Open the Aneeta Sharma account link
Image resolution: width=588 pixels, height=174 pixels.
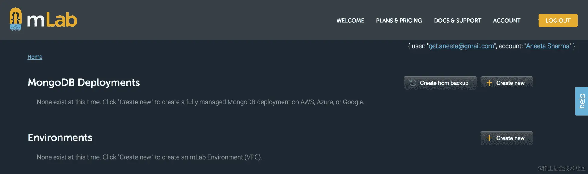[x=548, y=46]
